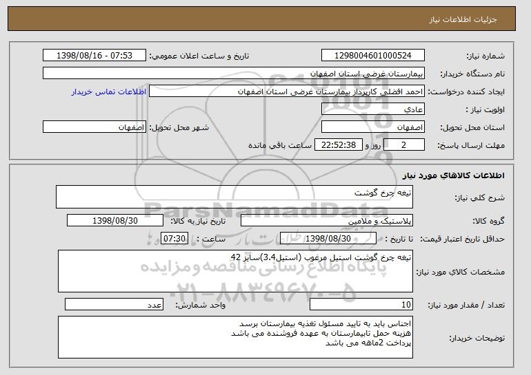Click the label شرح کلی نیاز
This screenshot has width=531, height=375.
[x=479, y=197]
